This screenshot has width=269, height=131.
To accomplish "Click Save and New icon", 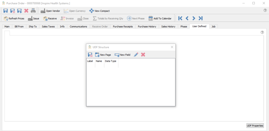I will [x=19, y=11].
